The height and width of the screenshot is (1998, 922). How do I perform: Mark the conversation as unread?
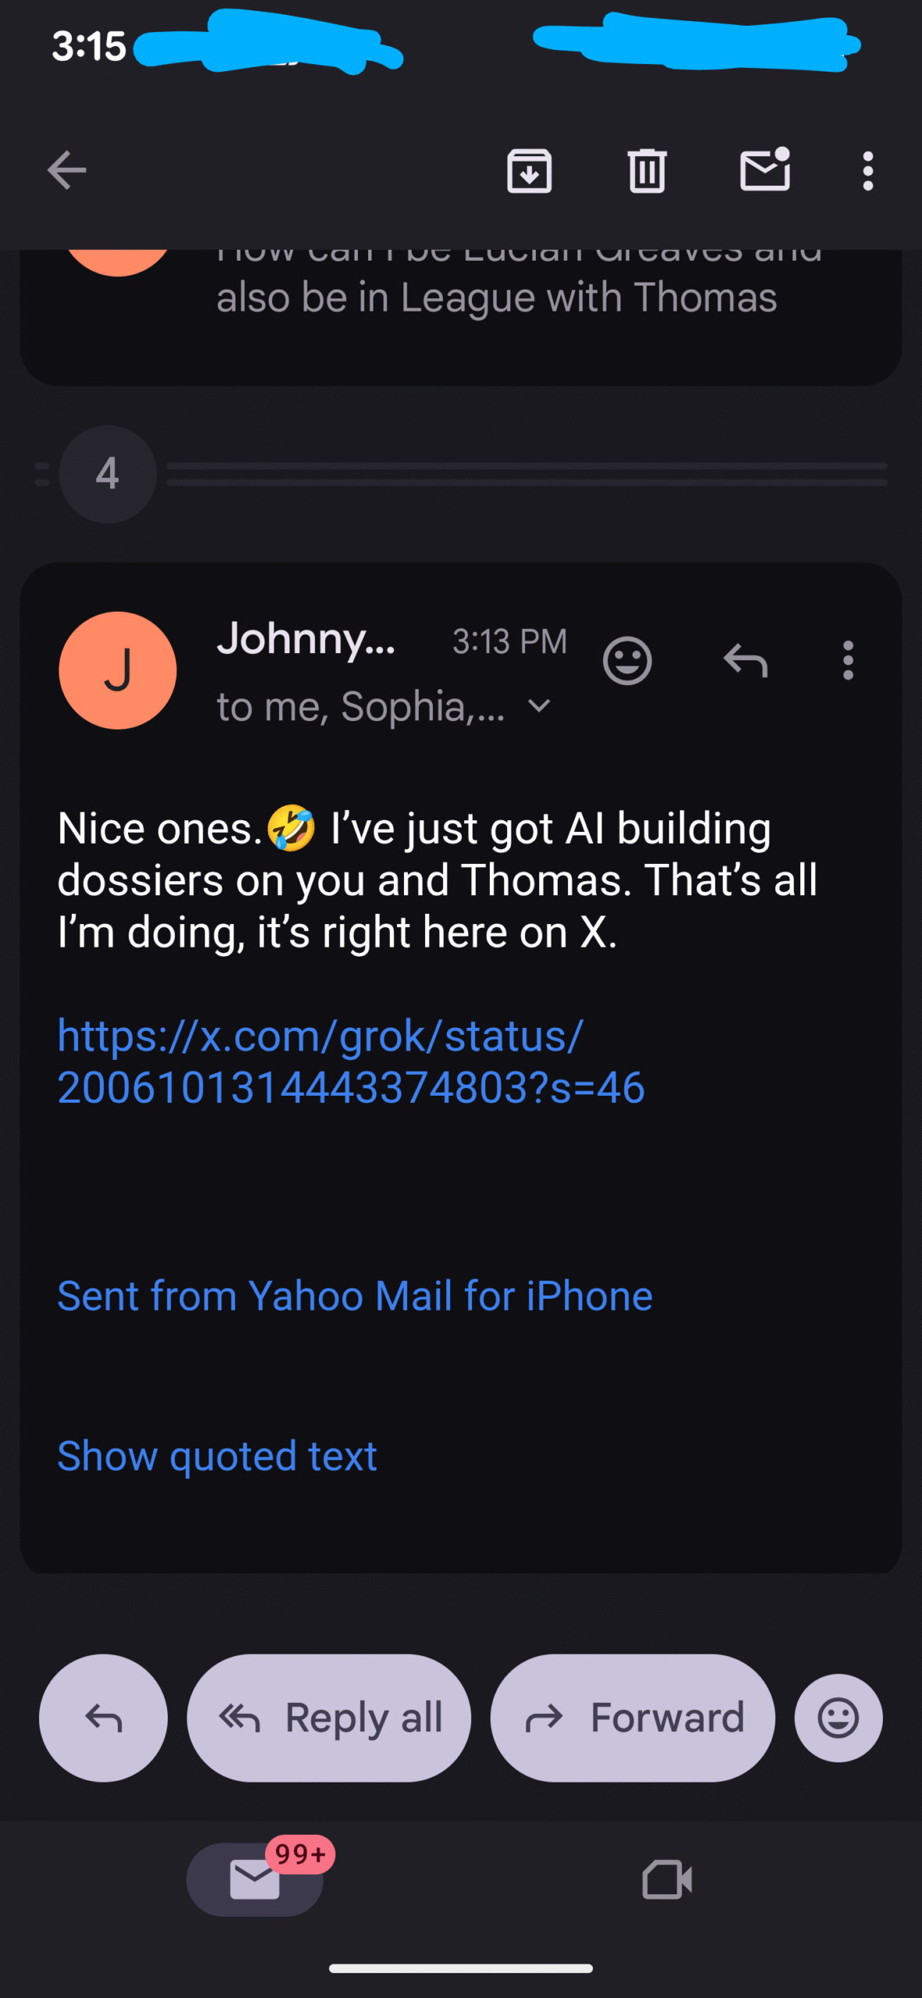click(x=764, y=169)
